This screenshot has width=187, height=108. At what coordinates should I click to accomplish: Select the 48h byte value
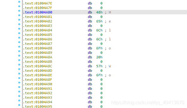(x=99, y=12)
